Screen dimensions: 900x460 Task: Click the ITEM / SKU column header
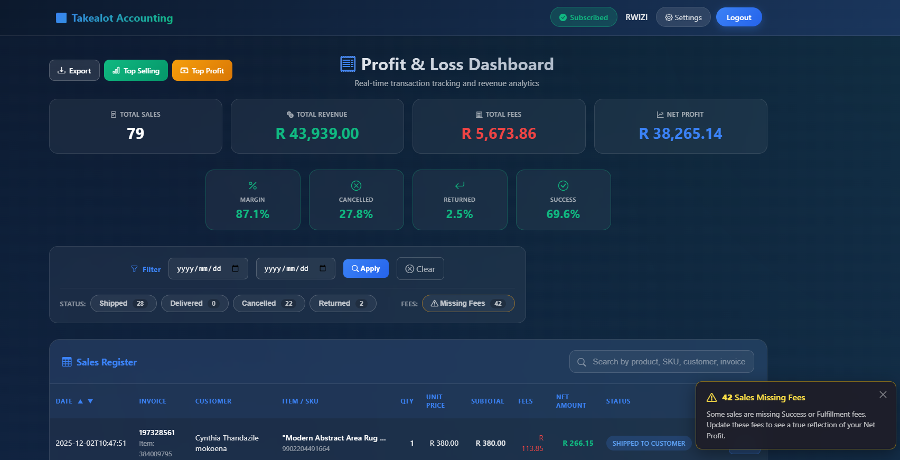click(300, 401)
